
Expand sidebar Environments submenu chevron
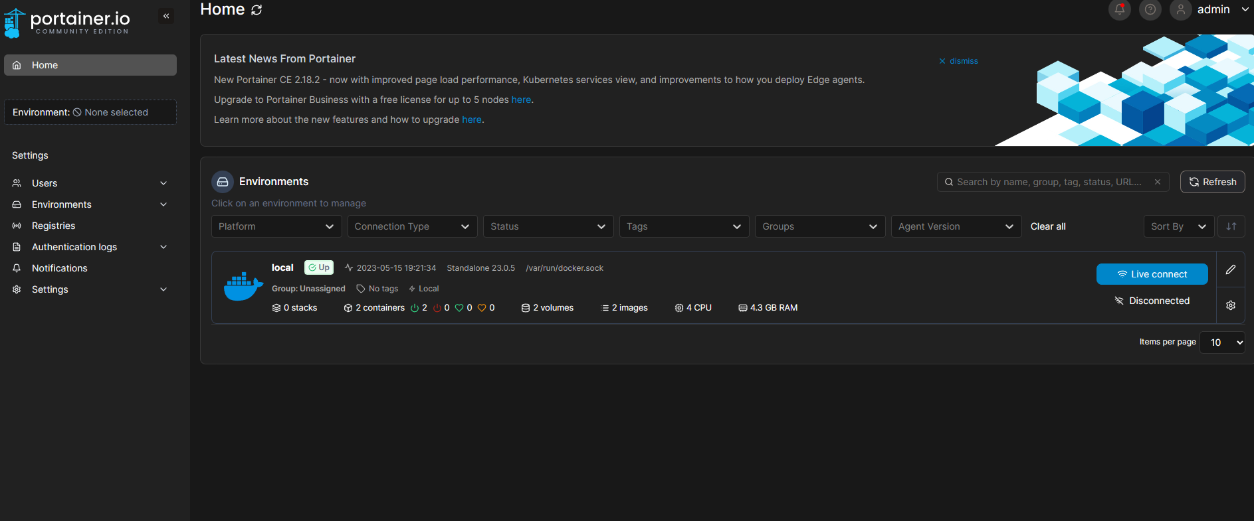pos(163,204)
